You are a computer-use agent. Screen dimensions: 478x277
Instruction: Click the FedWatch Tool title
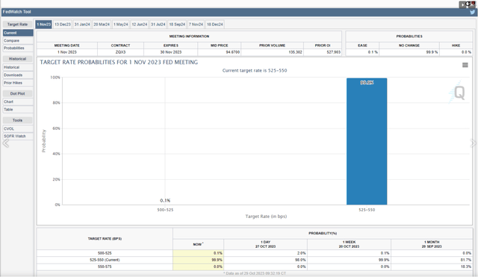tap(16, 12)
